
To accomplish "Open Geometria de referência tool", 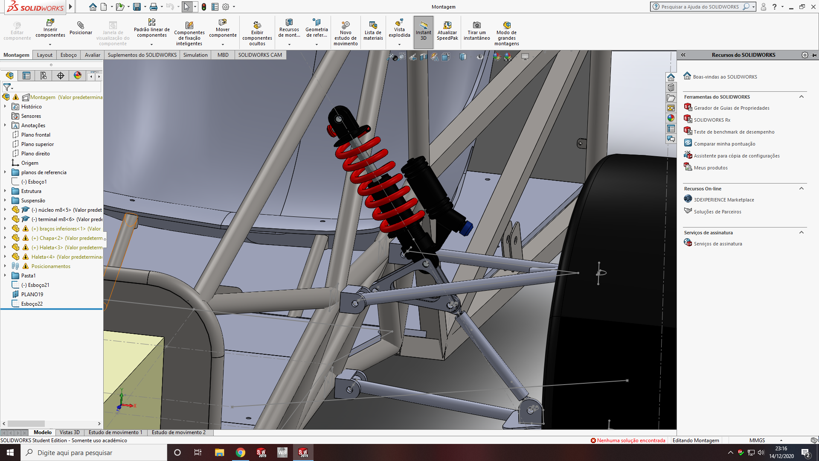I will (x=317, y=28).
